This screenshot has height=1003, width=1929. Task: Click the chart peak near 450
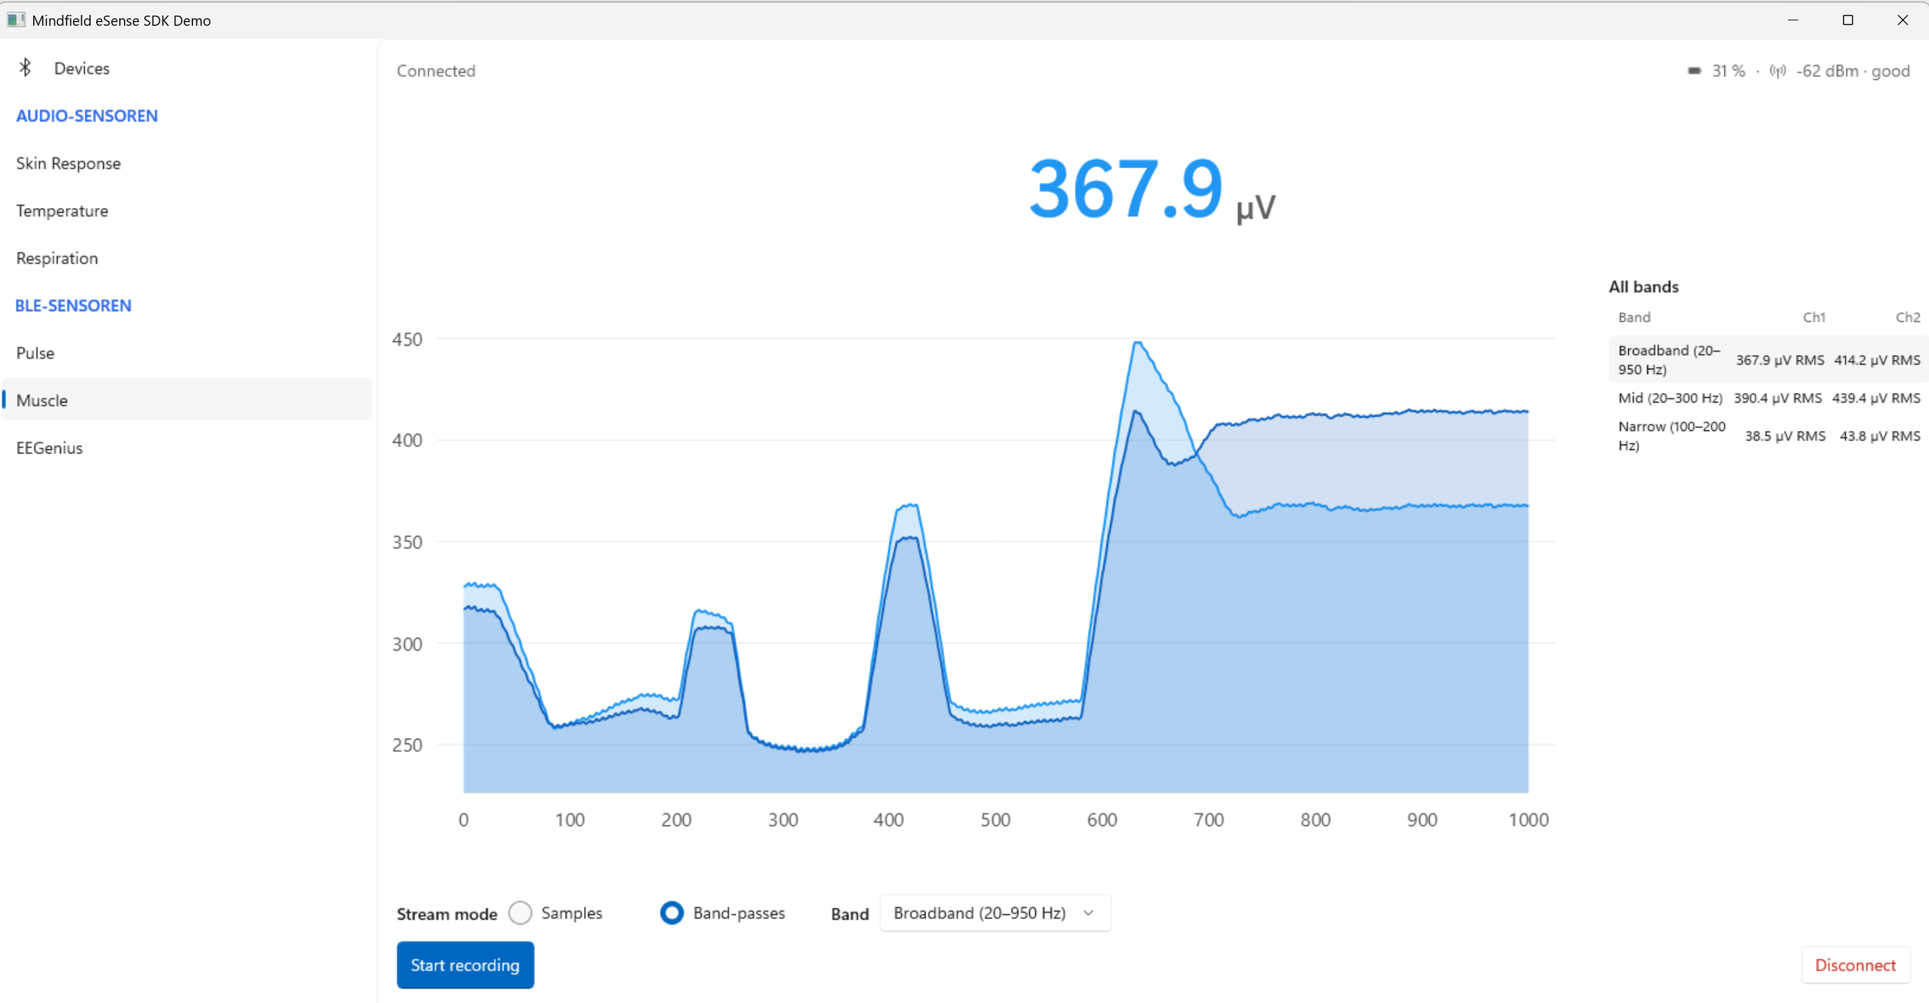(x=1138, y=343)
